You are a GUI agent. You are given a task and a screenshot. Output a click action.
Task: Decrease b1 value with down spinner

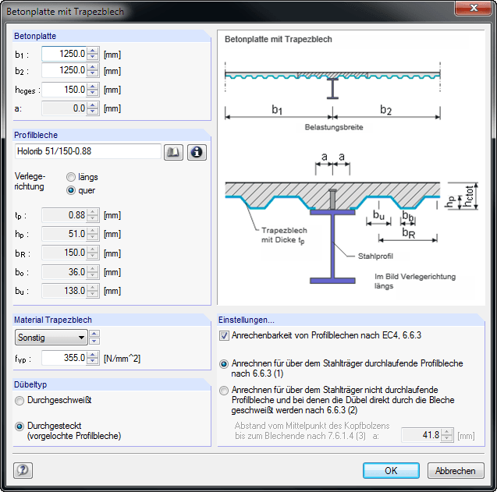[93, 58]
